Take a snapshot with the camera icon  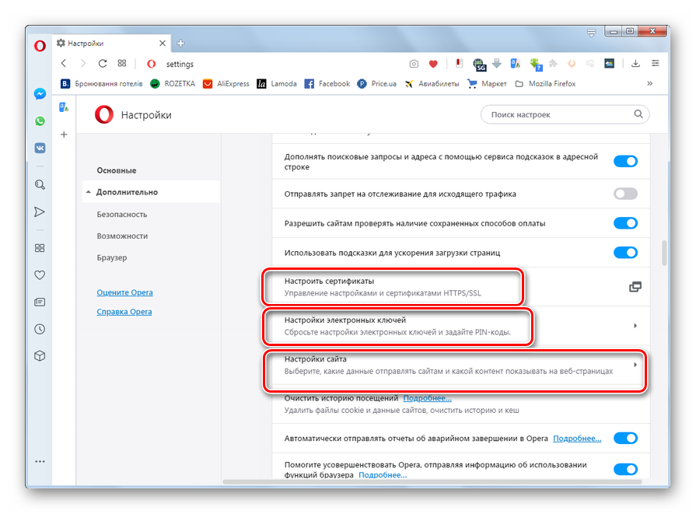coord(414,64)
